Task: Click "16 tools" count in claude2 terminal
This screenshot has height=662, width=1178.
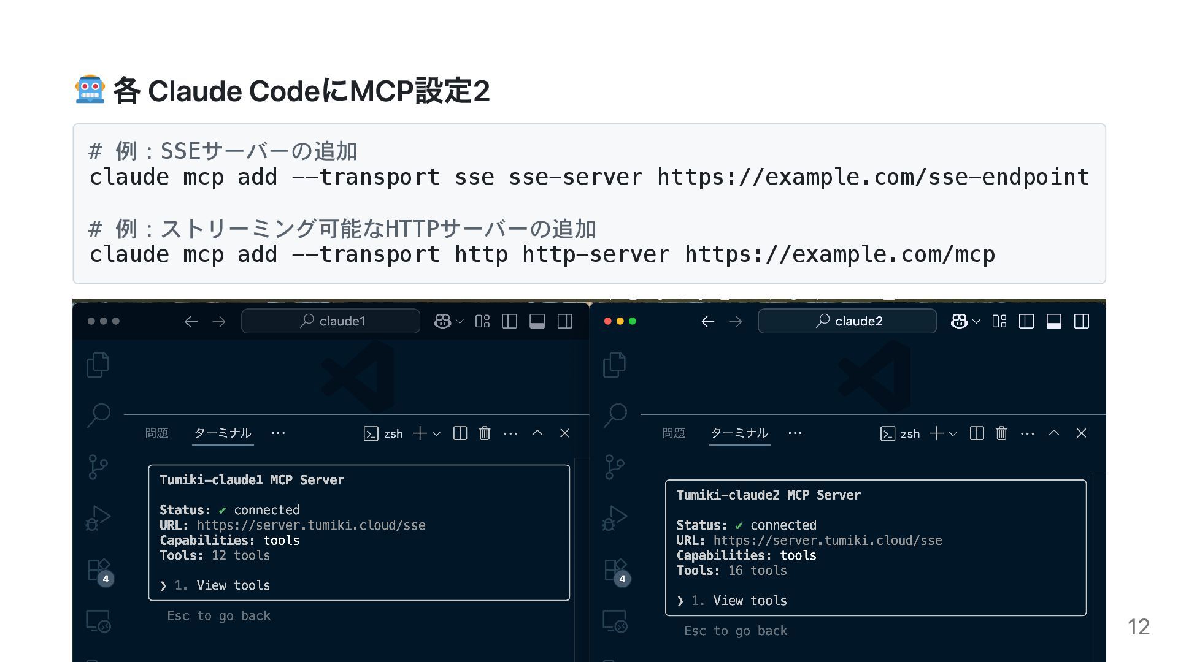Action: 758,571
